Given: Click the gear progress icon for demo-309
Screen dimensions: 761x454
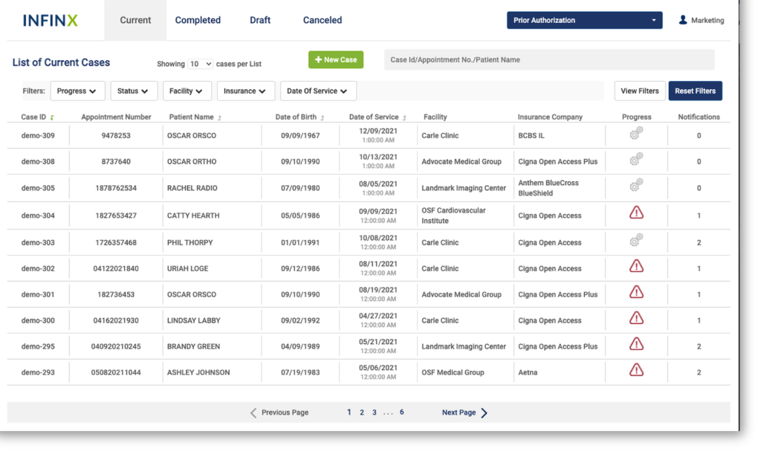Looking at the screenshot, I should 636,134.
